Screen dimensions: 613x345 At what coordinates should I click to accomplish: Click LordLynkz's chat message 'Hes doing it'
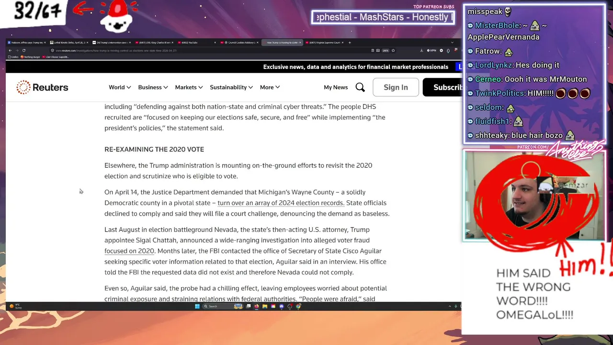pyautogui.click(x=537, y=65)
